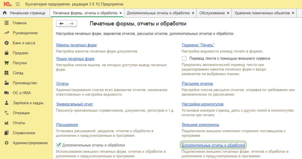Uncheck Дополнительные отчеты и обработки checkbox
302x159 pixels.
coord(59,145)
